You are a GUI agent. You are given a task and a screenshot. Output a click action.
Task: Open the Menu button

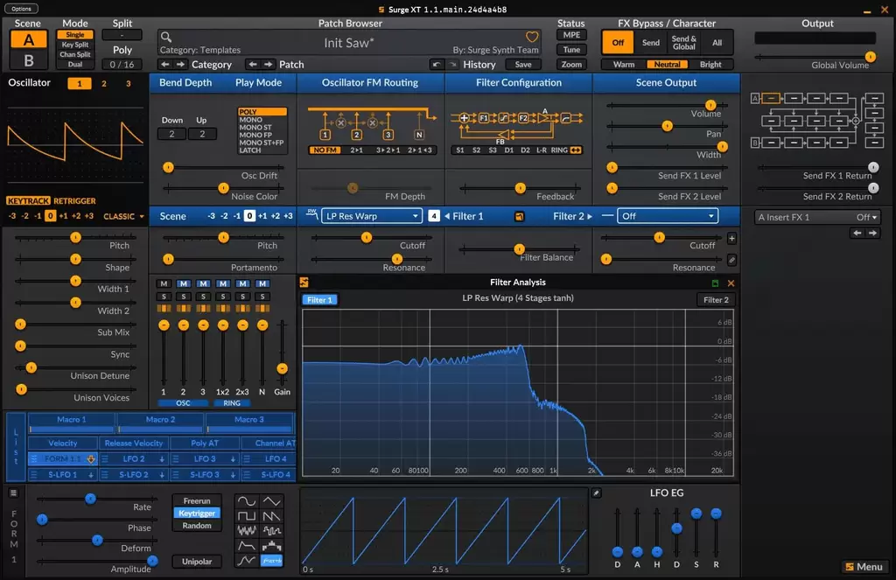(864, 566)
